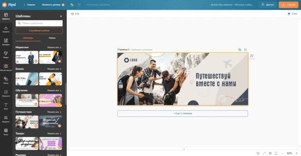The width and height of the screenshot is (301, 156).
Task: Select the Фермерские продукты template thumbnail
Action: [x=27, y=143]
